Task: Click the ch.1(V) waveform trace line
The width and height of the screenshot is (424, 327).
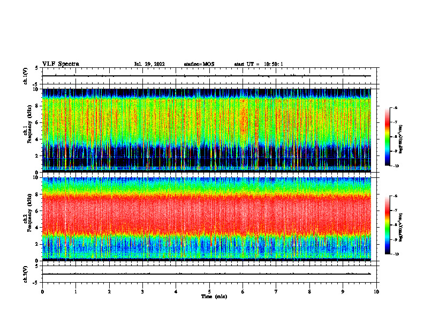Action: click(x=207, y=76)
